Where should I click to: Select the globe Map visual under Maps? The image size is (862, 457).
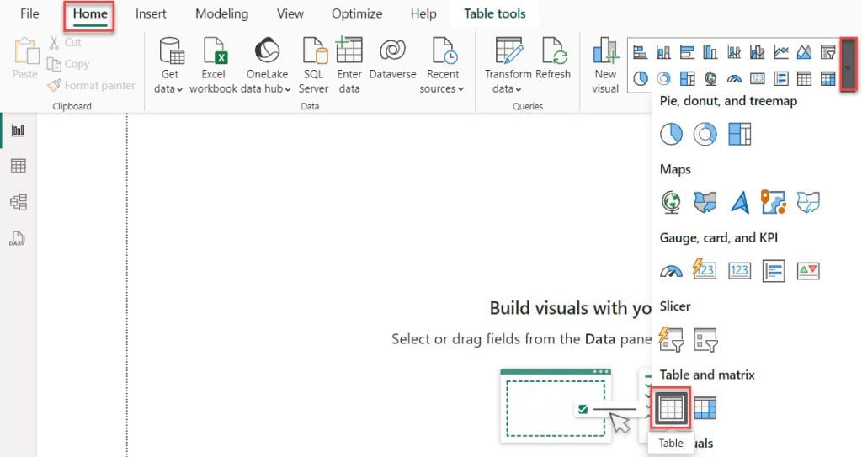[x=671, y=202]
